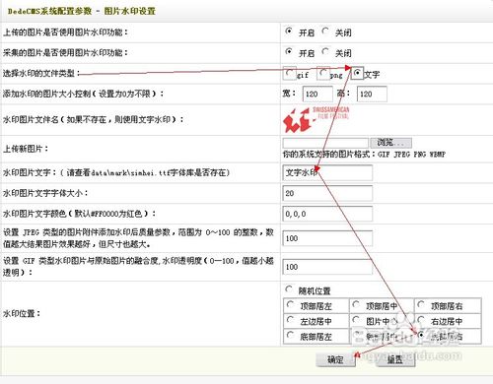Select 随机位置 random watermark position
This screenshot has width=493, height=384.
pos(289,289)
